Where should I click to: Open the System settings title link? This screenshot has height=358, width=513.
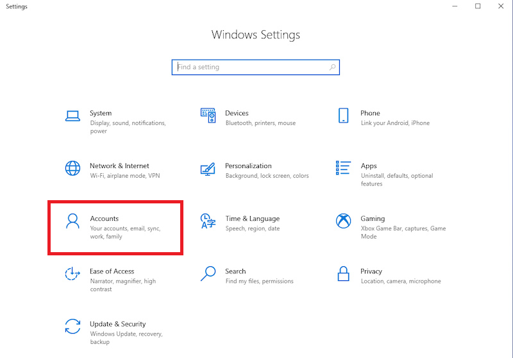101,114
